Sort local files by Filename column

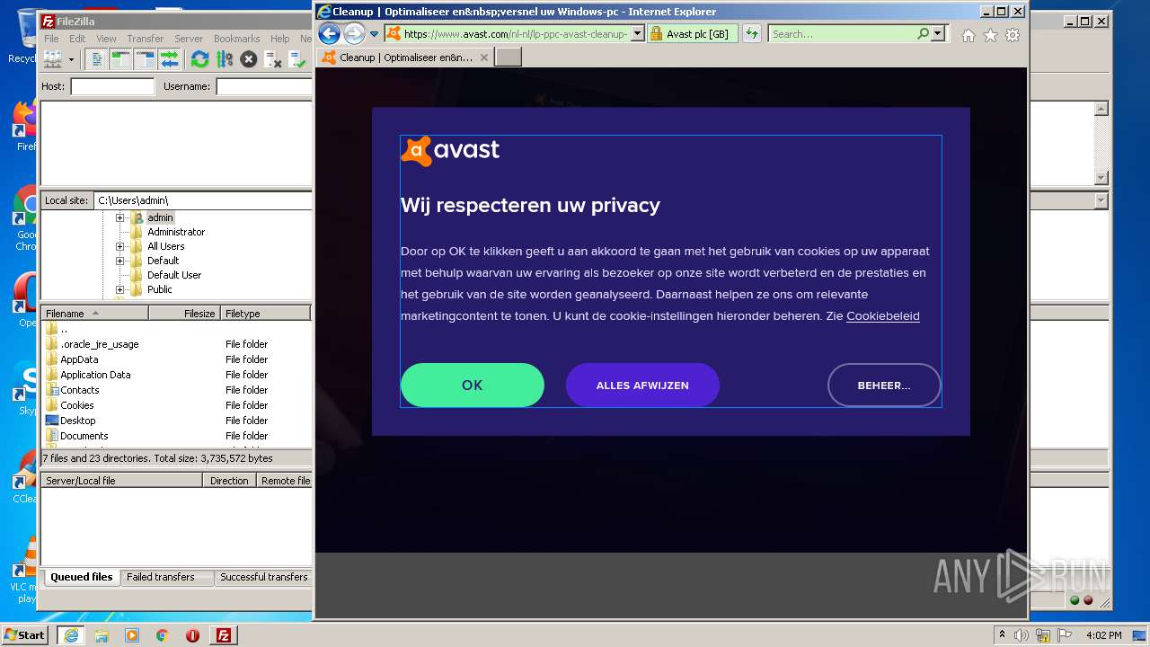tap(95, 314)
